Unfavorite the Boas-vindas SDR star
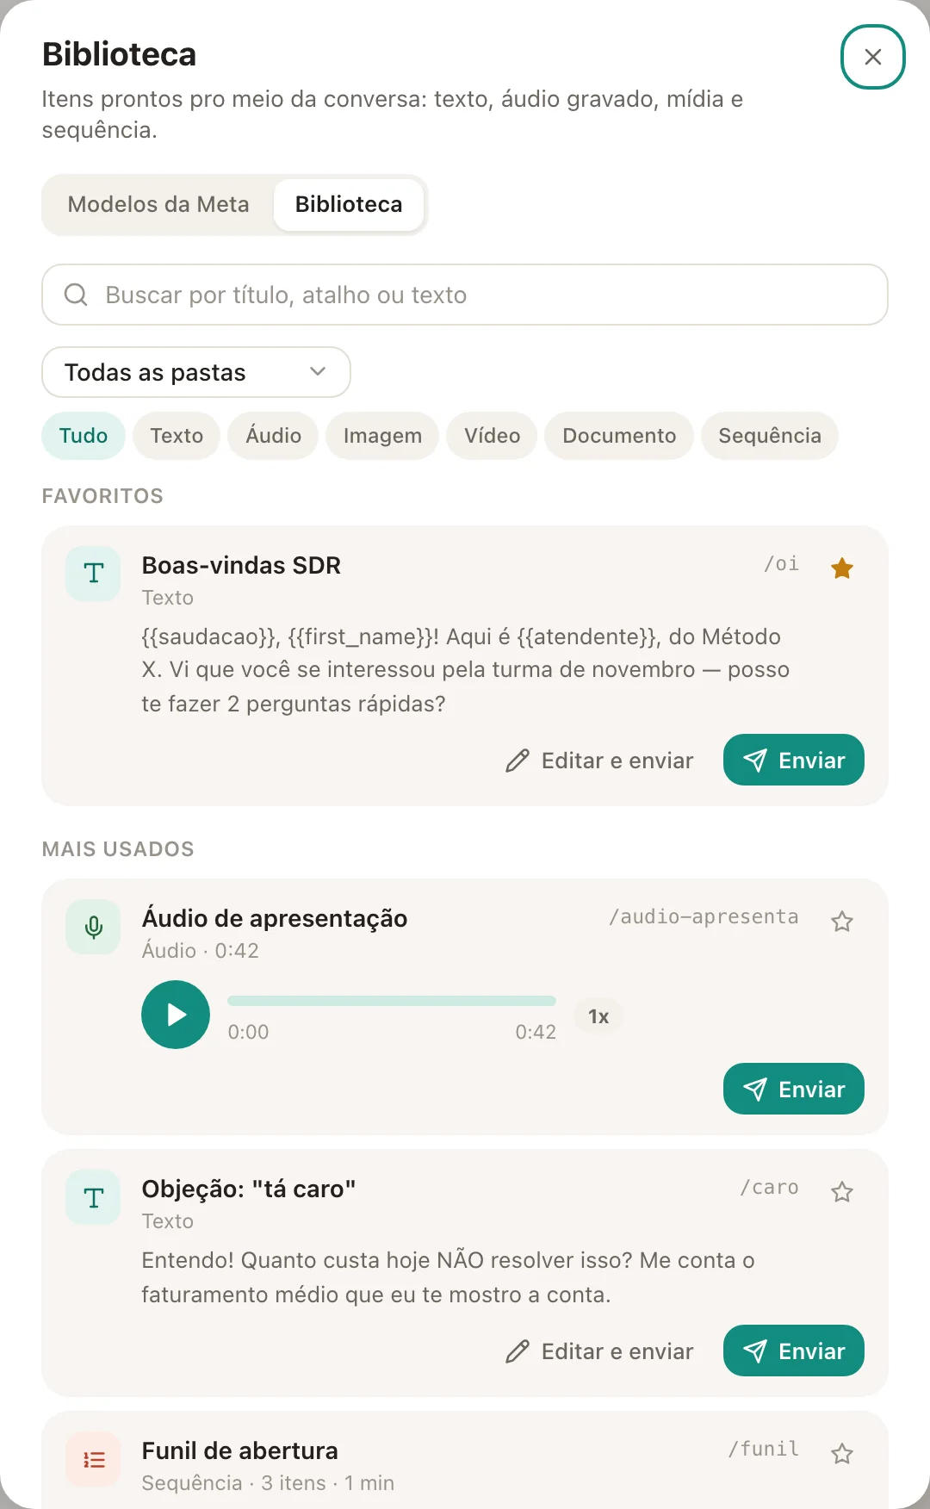Viewport: 930px width, 1509px height. [x=842, y=568]
